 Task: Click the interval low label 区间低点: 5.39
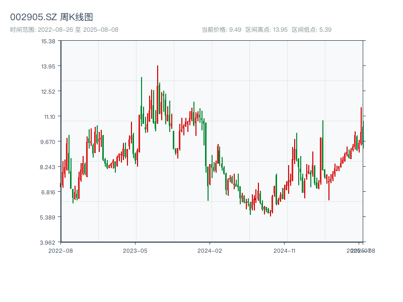(312, 30)
